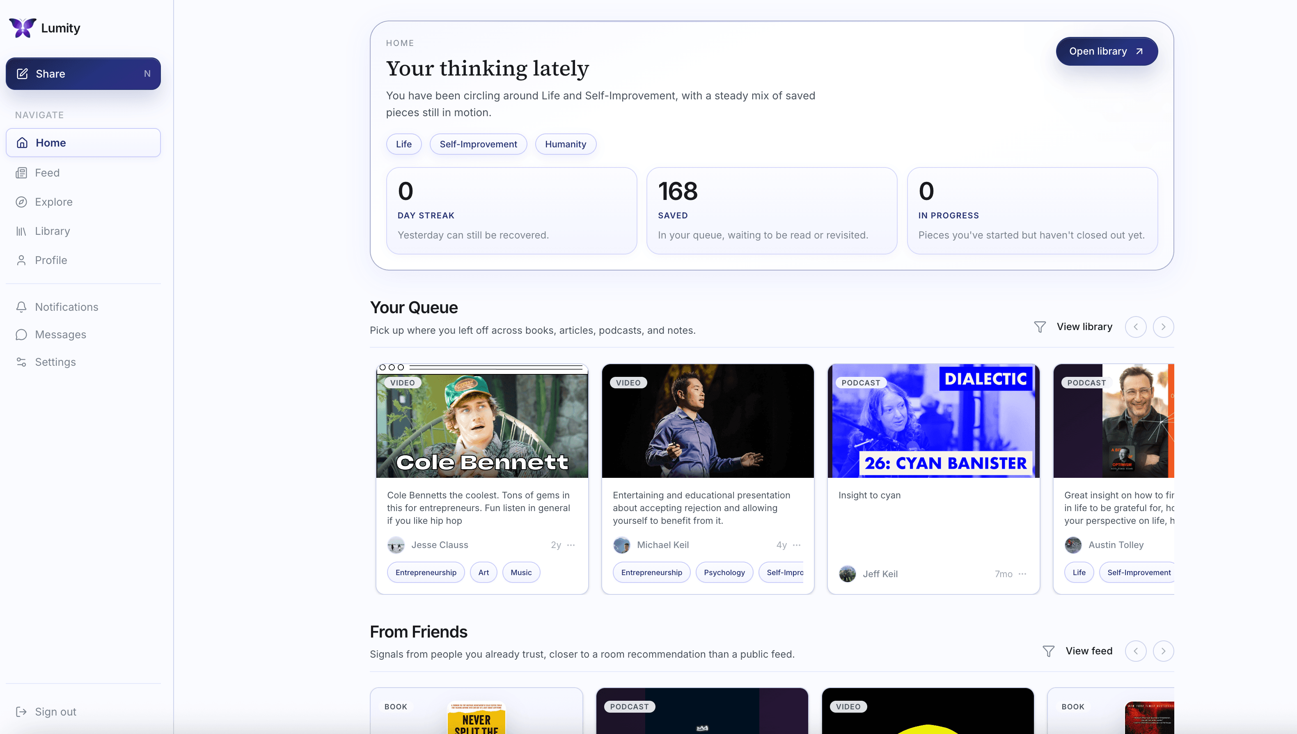Open Library from the sidebar
The image size is (1297, 734).
[83, 232]
